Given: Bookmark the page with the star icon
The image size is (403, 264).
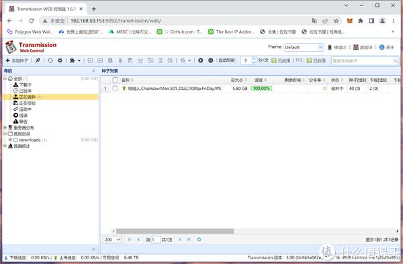Looking at the screenshot, I should (x=337, y=21).
